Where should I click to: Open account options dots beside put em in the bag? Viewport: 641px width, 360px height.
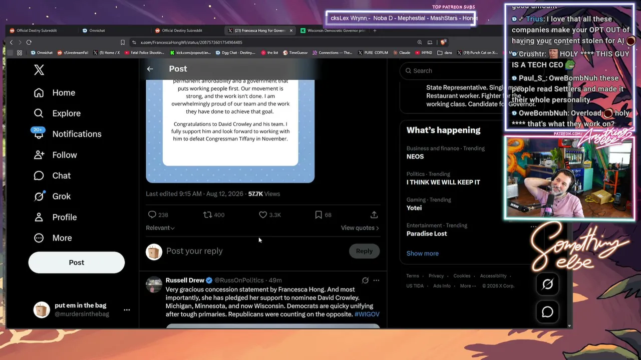[127, 310]
